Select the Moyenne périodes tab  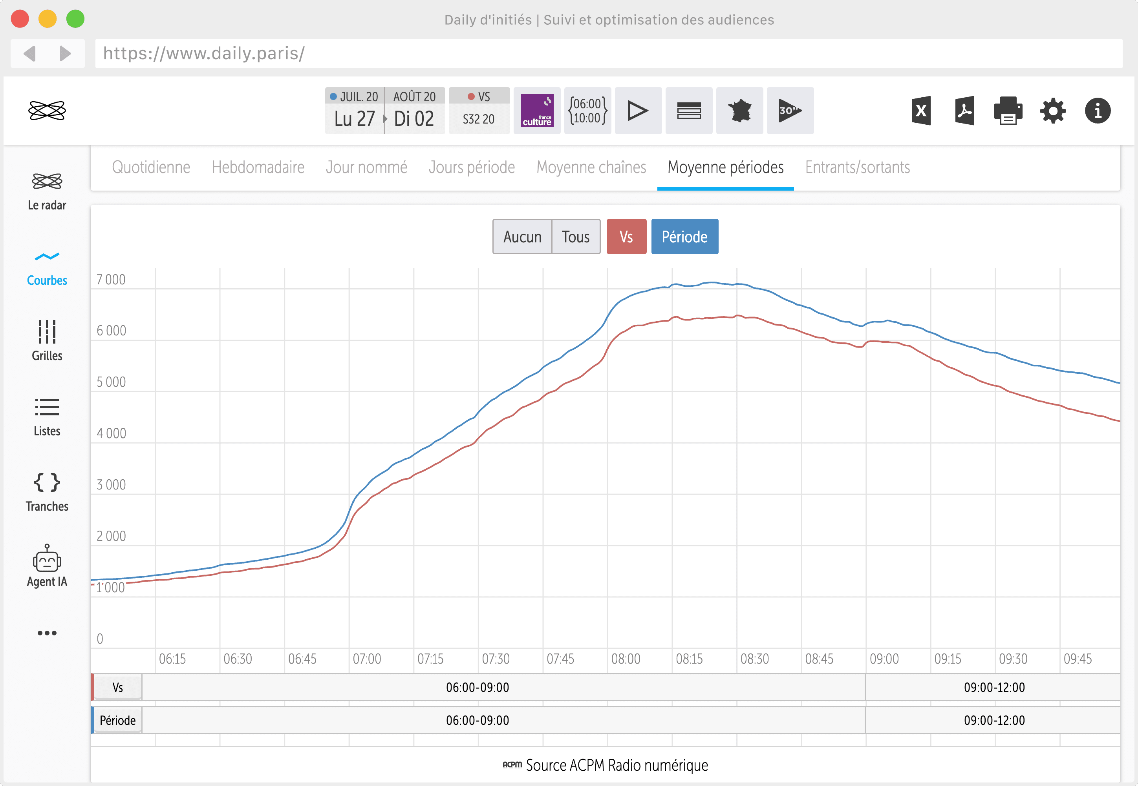click(725, 167)
